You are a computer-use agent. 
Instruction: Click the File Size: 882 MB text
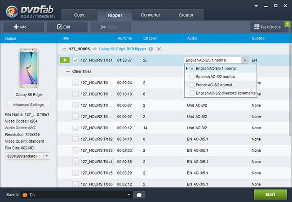coord(19,148)
